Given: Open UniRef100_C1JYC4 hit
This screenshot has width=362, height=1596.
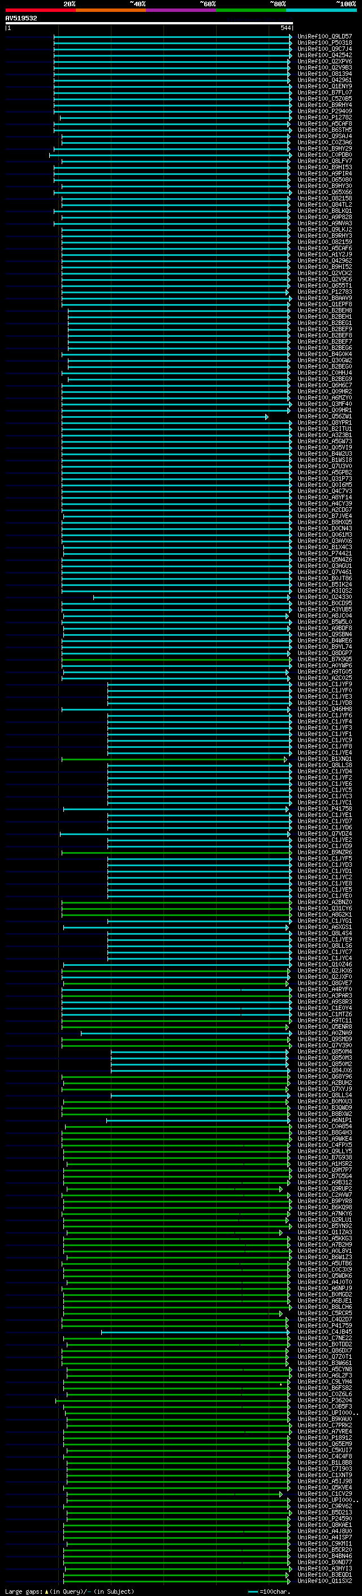Looking at the screenshot, I should [x=324, y=959].
